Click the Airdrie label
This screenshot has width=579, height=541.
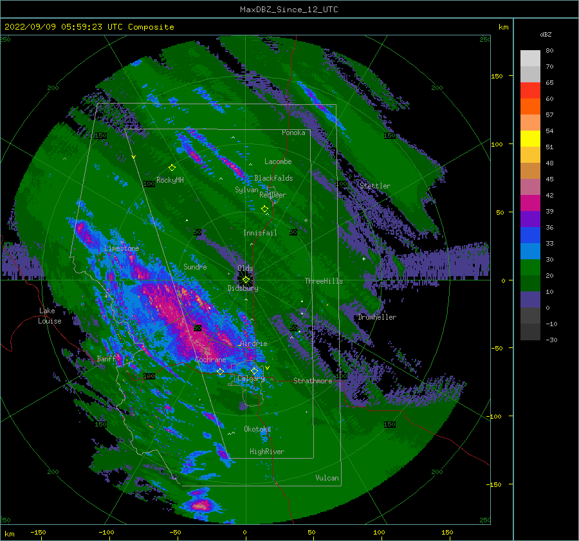[253, 344]
